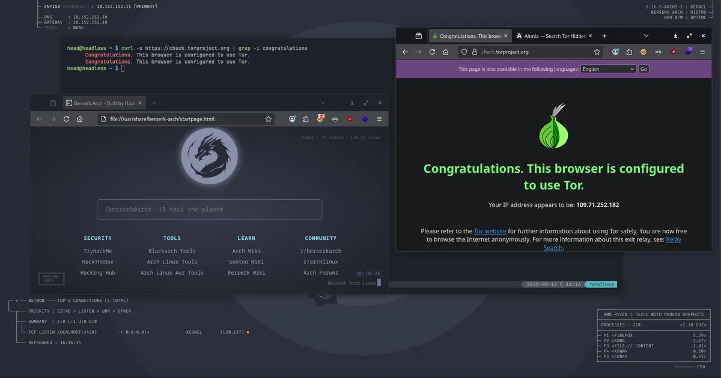Add new tab in Berserk Arch window
The image size is (721, 378).
click(x=154, y=103)
